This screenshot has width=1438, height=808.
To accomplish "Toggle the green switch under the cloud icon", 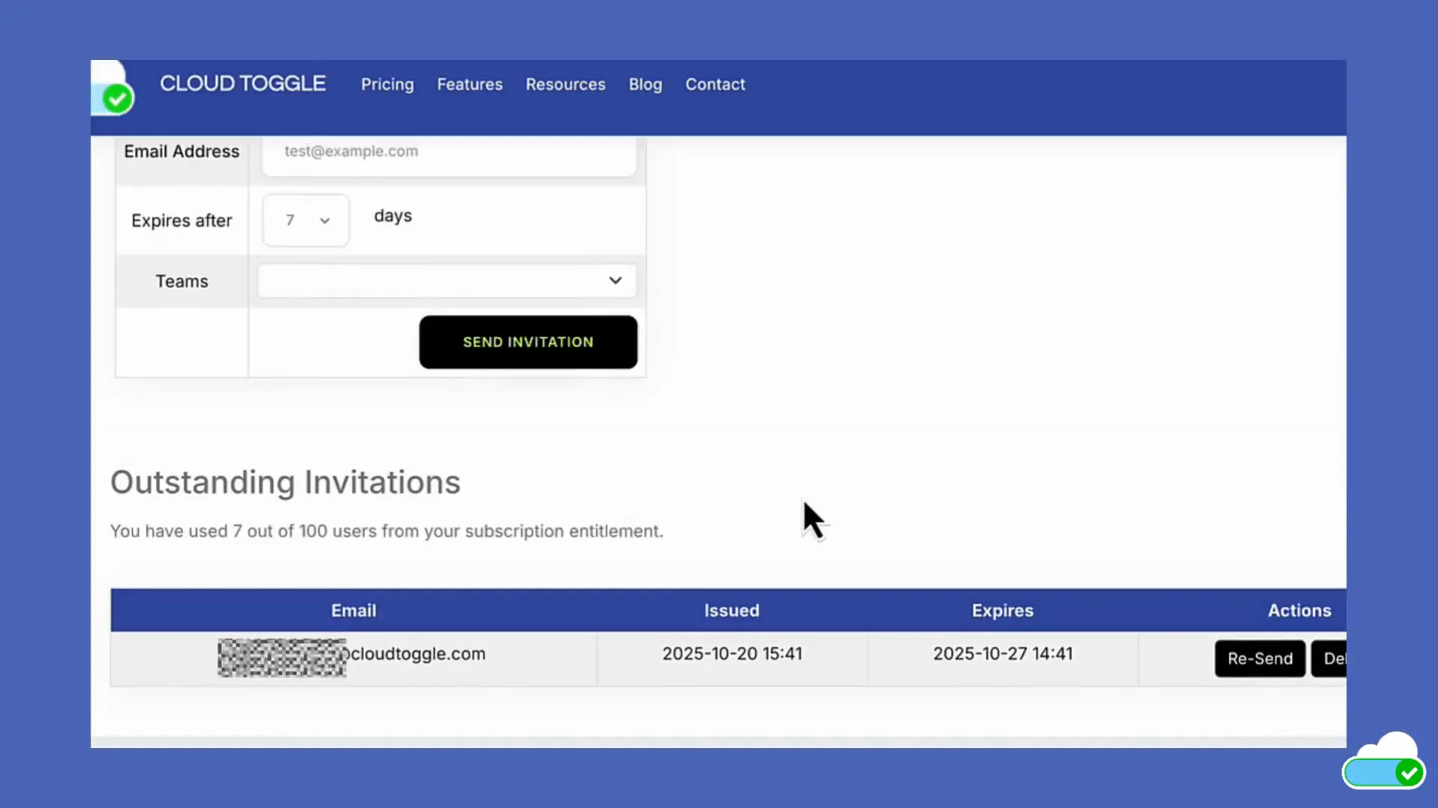I will point(1383,773).
